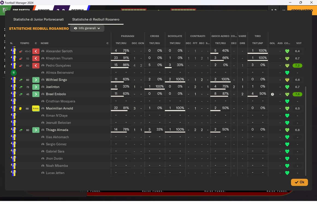Switch to Statistiche di Junior Portorecanati tab

[x=38, y=19]
